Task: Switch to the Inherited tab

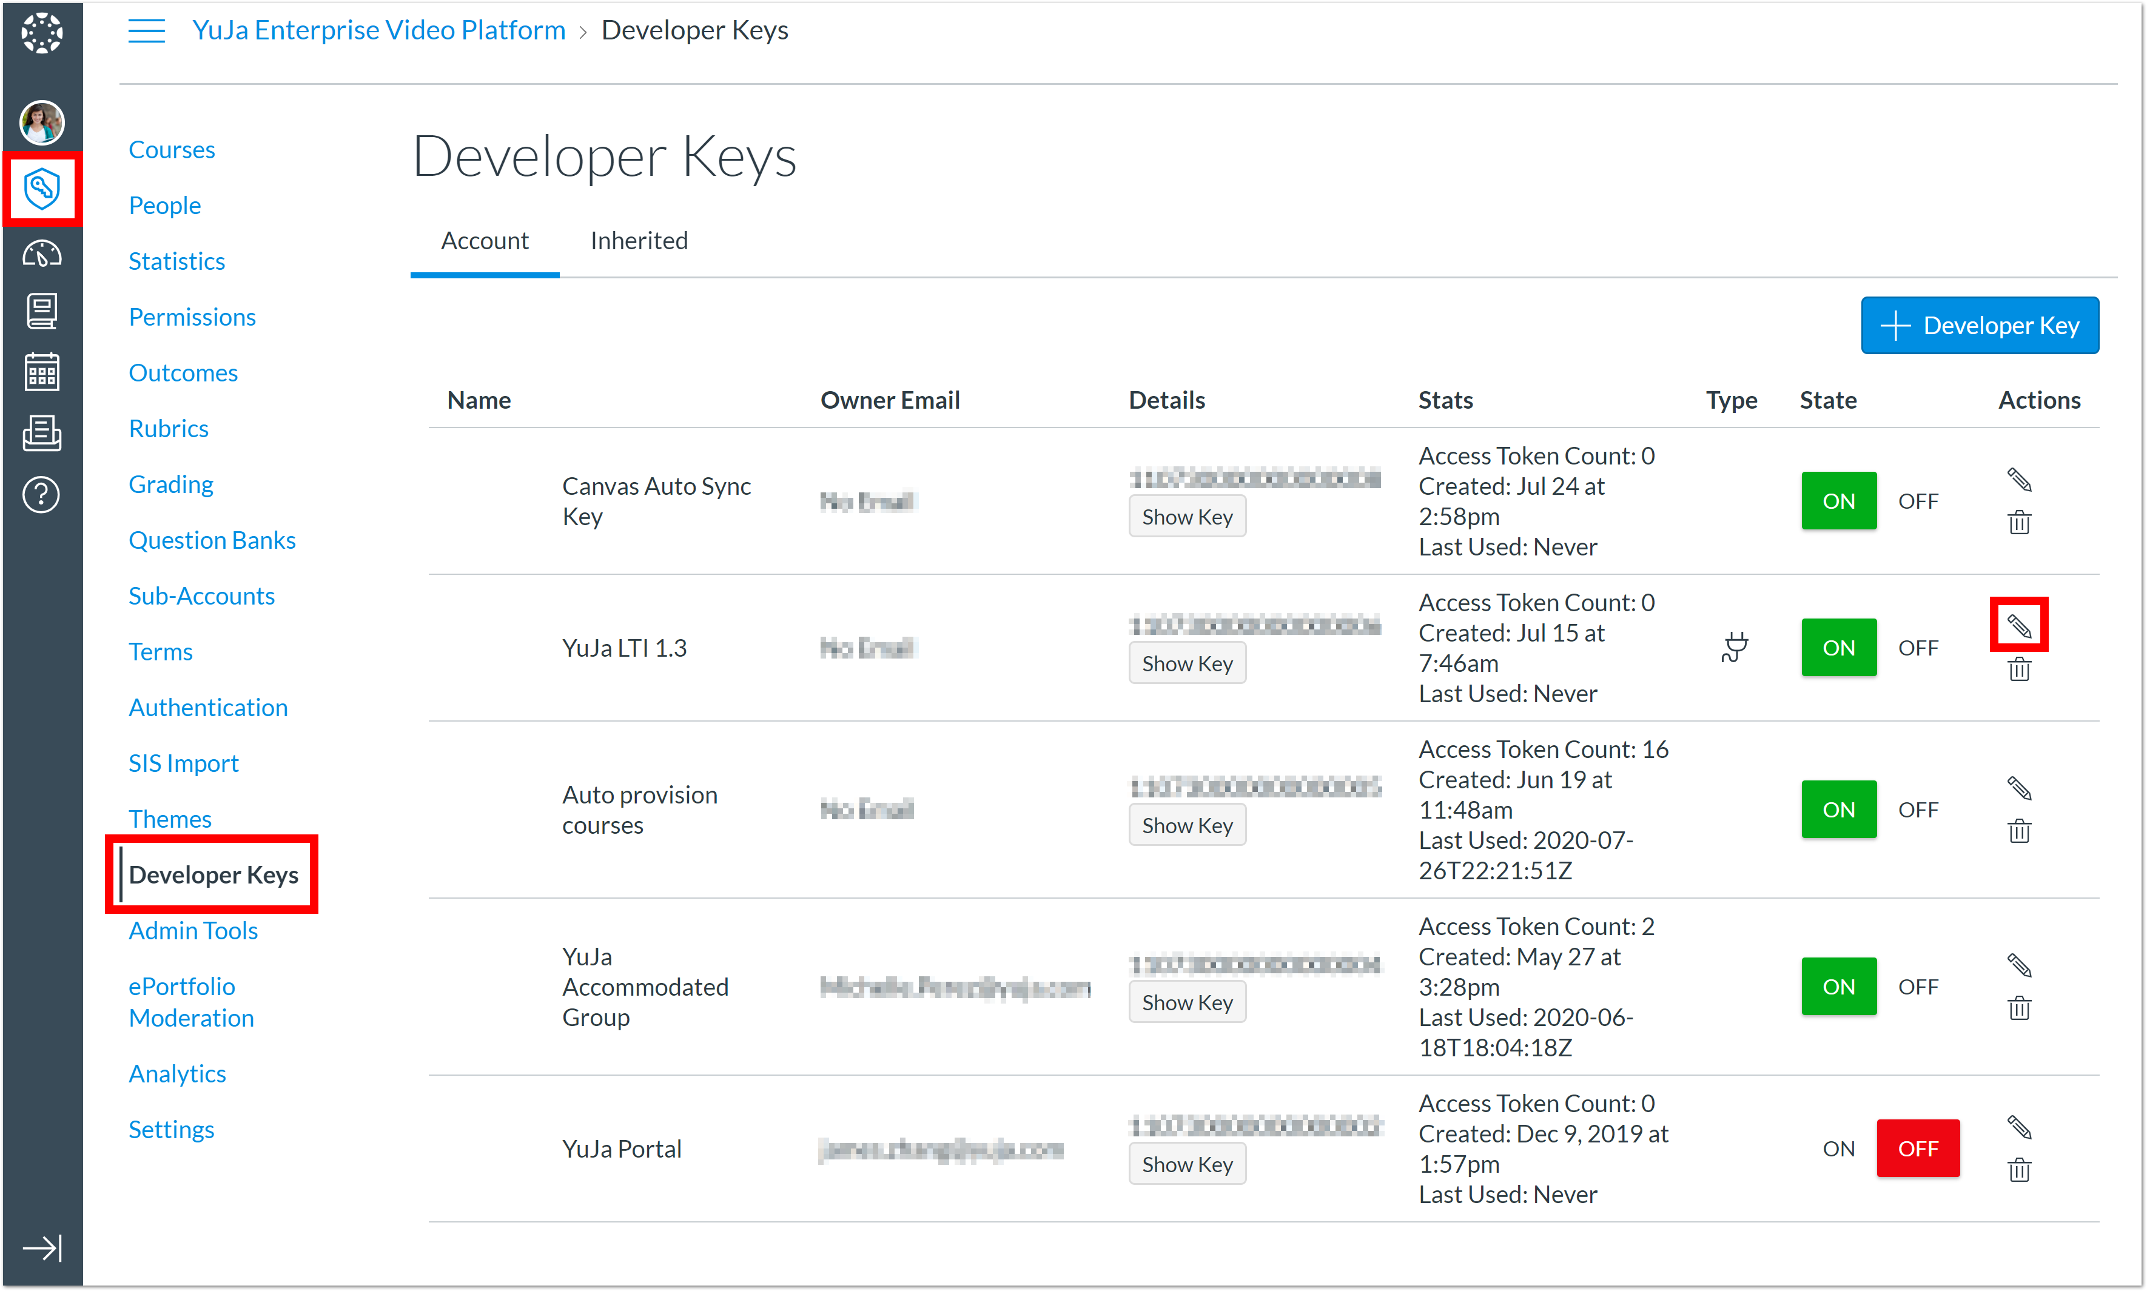Action: click(x=639, y=241)
